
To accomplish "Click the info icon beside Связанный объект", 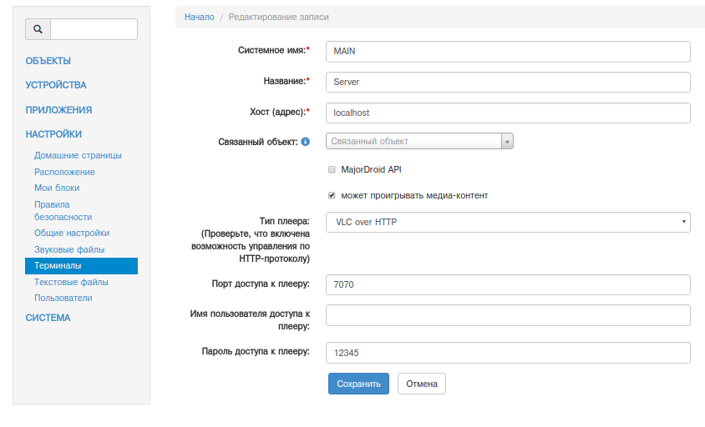I will click(306, 142).
